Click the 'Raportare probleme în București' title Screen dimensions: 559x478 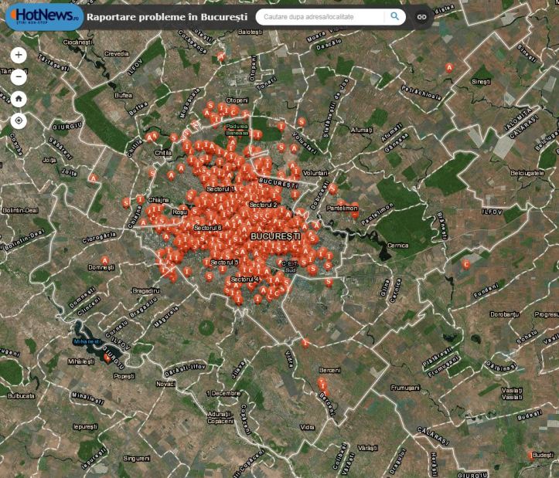tap(167, 16)
